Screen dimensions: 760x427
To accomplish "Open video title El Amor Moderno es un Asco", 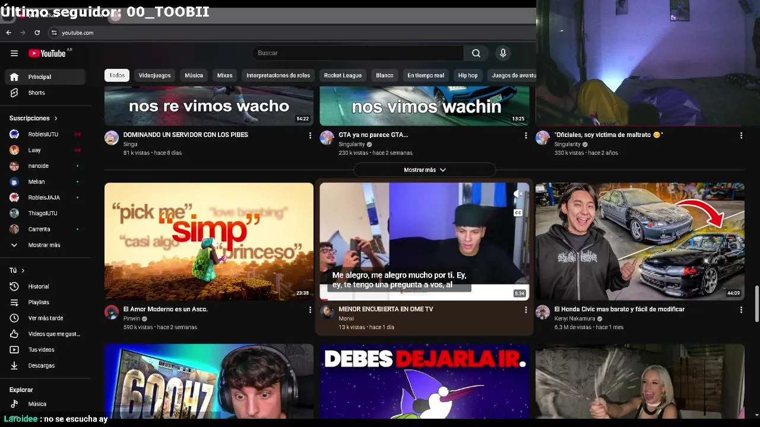I will pyautogui.click(x=165, y=309).
